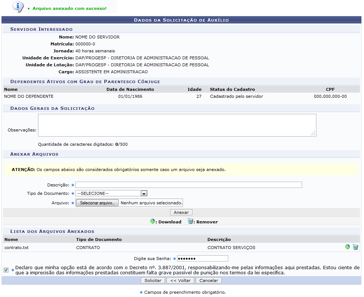Image resolution: width=364 pixels, height=297 pixels.
Task: Click the blue required star beside Descrição
Action: point(72,185)
